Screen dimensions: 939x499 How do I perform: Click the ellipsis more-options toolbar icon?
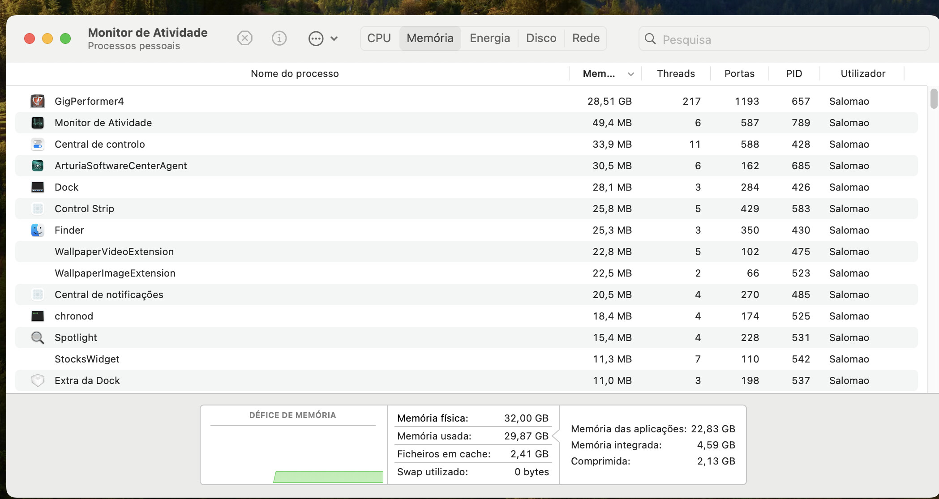316,38
